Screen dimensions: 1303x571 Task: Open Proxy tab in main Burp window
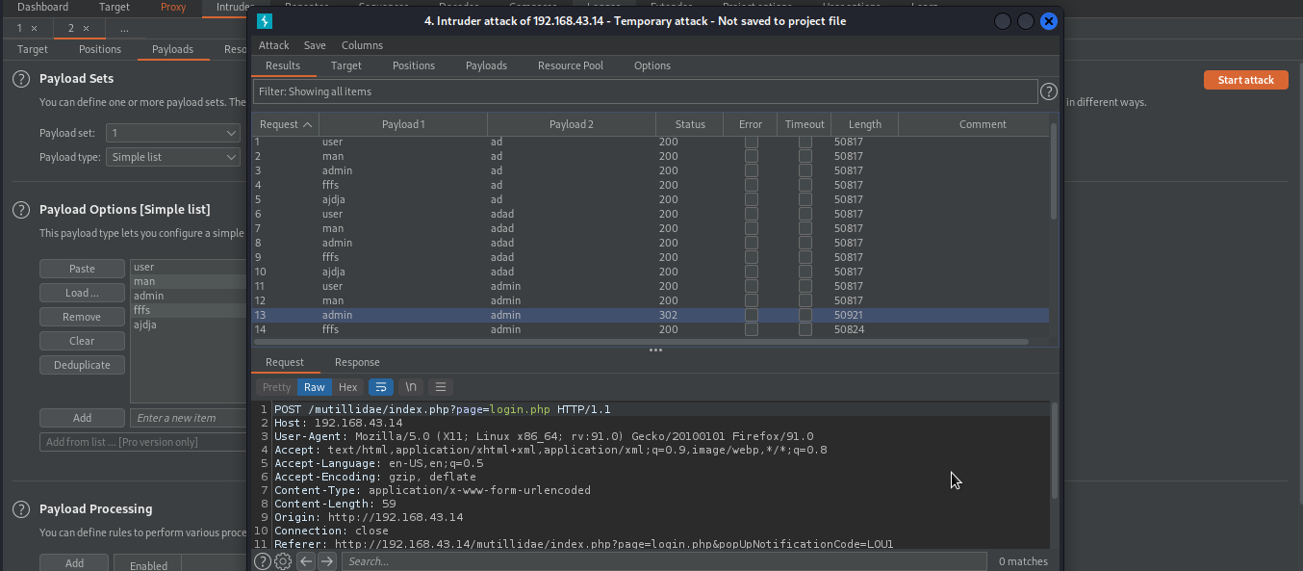tap(173, 7)
